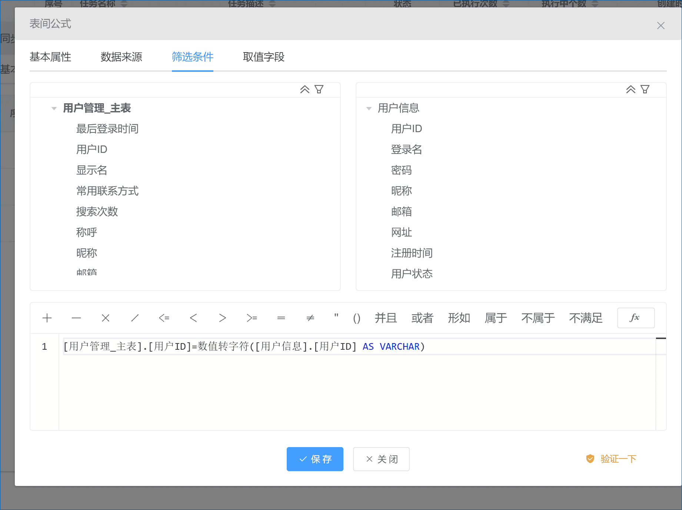The width and height of the screenshot is (682, 510).
Task: Select 最后登录时间 field in left tree
Action: [x=107, y=129]
